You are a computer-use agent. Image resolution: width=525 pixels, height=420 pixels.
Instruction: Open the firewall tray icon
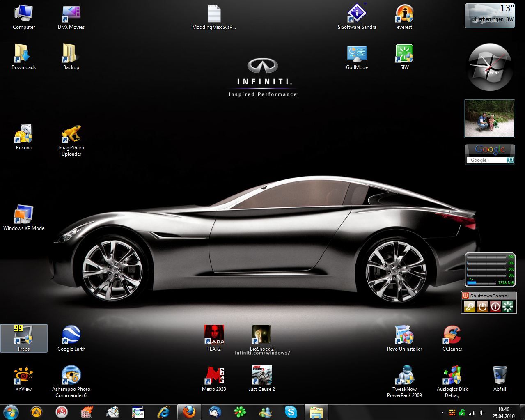click(x=452, y=412)
